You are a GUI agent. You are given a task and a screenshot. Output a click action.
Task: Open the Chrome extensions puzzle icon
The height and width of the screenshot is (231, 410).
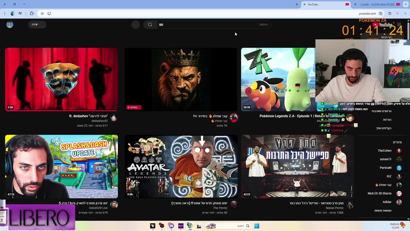(x=32, y=13)
